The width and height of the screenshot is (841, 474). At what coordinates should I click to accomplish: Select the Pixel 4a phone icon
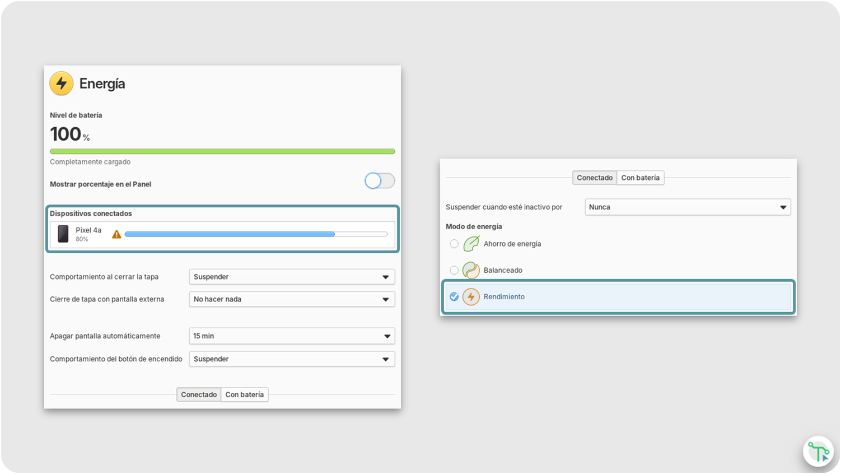pyautogui.click(x=63, y=234)
